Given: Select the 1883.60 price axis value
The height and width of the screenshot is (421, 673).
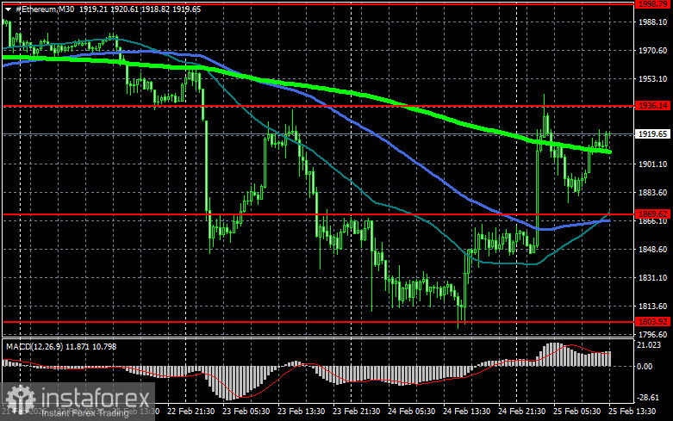Looking at the screenshot, I should click(x=653, y=193).
